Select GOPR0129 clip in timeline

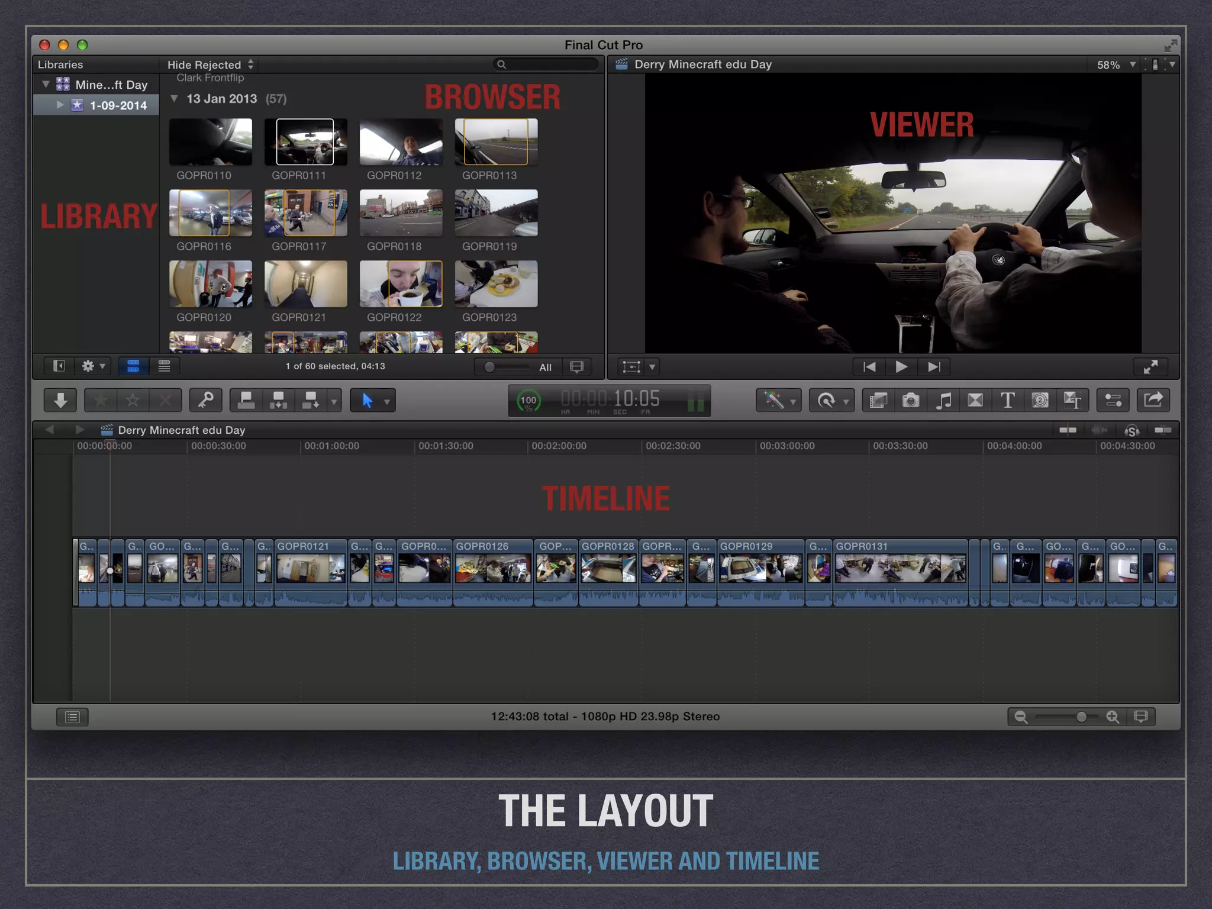pyautogui.click(x=760, y=573)
